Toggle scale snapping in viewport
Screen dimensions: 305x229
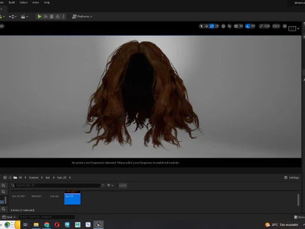click(261, 26)
